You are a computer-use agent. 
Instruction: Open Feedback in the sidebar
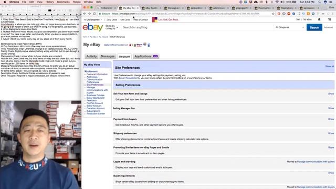(91, 100)
